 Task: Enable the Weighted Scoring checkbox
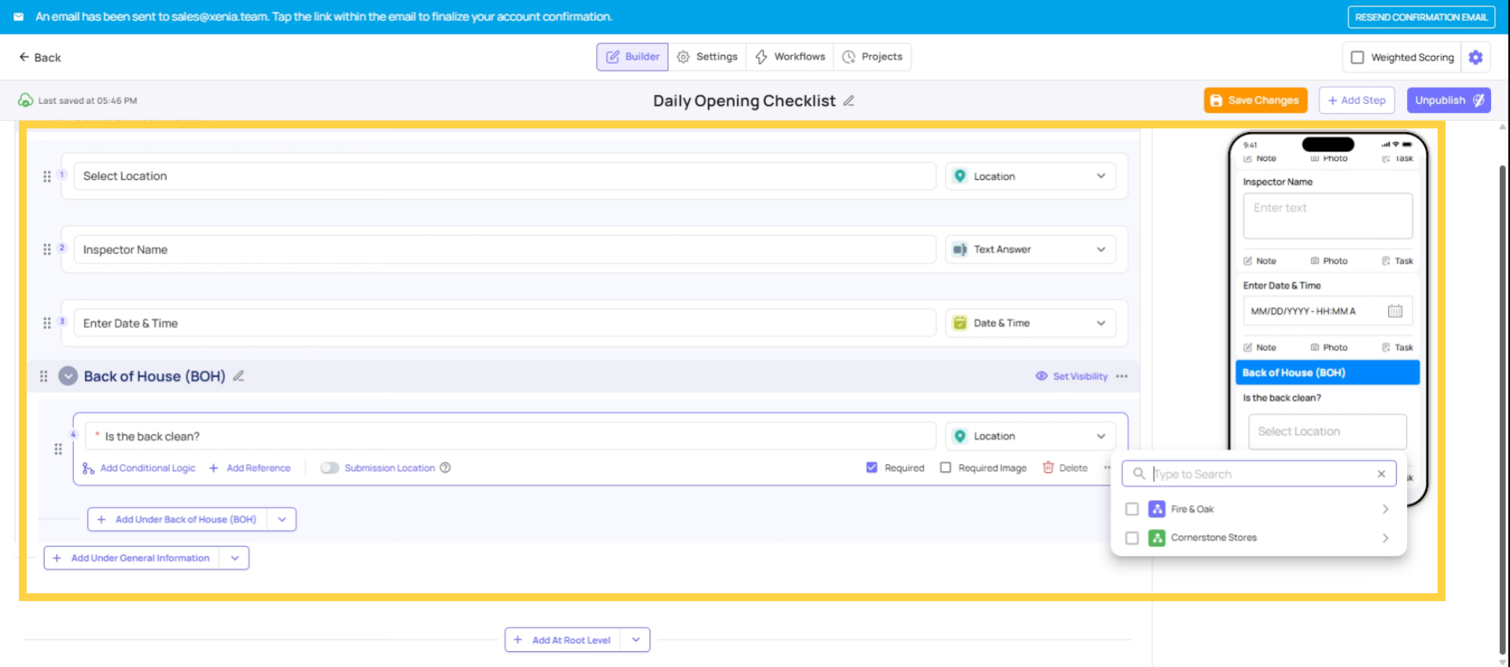pyautogui.click(x=1357, y=57)
